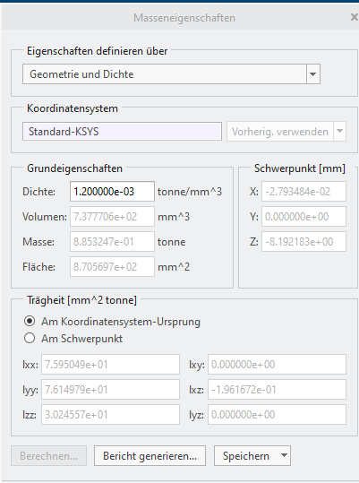Image resolution: width=359 pixels, height=483 pixels.
Task: Select the Geometrie und Dichte combo box
Action: [171, 73]
